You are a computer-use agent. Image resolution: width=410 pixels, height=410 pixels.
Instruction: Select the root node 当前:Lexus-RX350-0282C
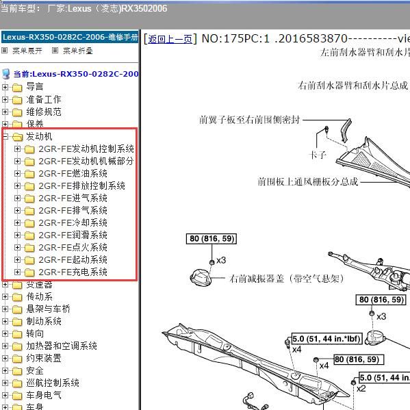[76, 74]
